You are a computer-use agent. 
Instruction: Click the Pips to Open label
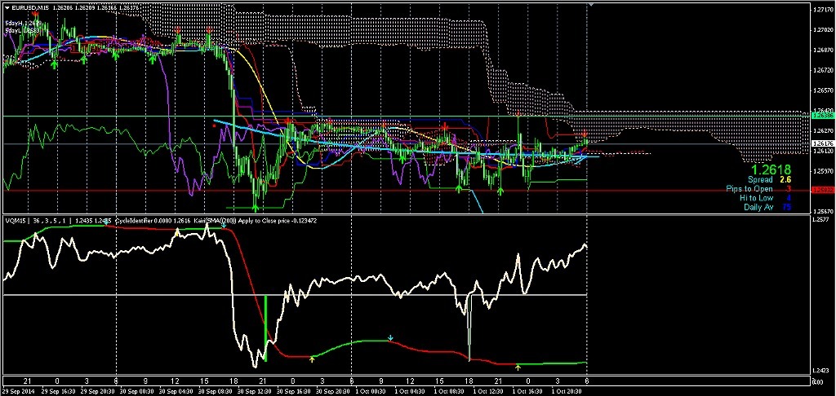pyautogui.click(x=749, y=189)
